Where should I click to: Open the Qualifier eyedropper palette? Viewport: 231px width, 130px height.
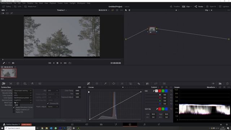pos(105,83)
